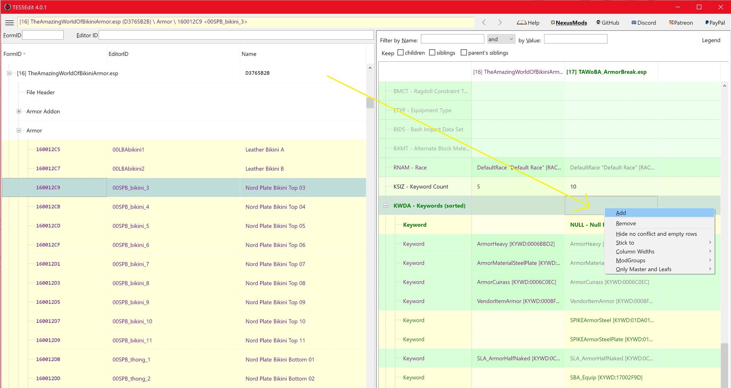Click the record path address bar
Image resolution: width=731 pixels, height=388 pixels.
246,22
